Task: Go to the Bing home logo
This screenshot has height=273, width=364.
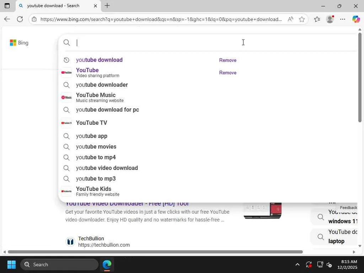Action: tap(19, 43)
